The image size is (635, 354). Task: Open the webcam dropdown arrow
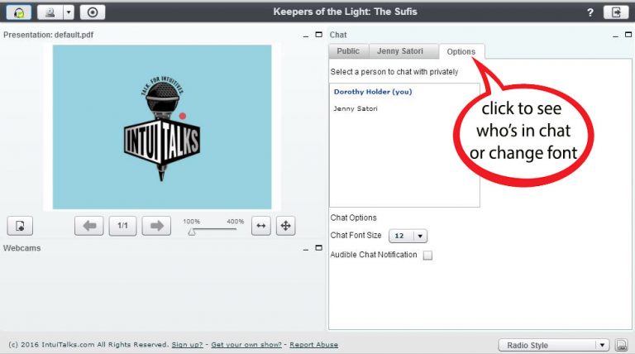click(69, 12)
